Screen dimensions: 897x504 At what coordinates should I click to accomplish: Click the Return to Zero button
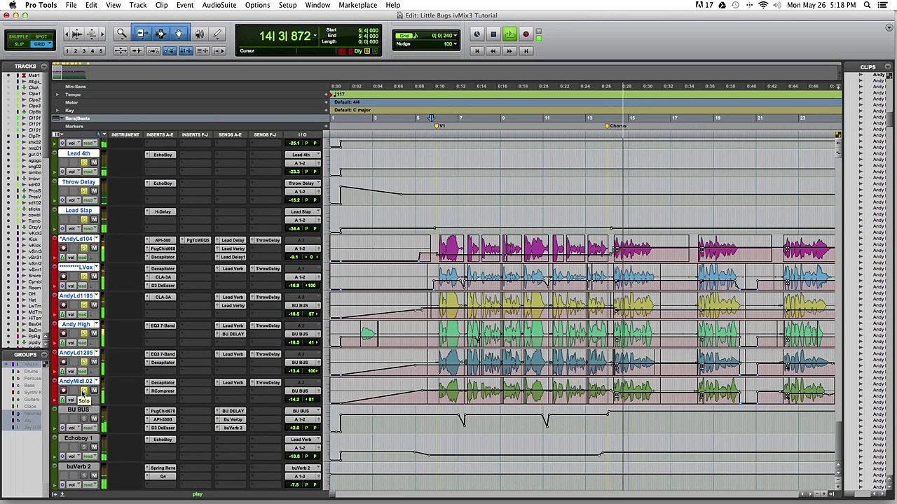tap(477, 51)
